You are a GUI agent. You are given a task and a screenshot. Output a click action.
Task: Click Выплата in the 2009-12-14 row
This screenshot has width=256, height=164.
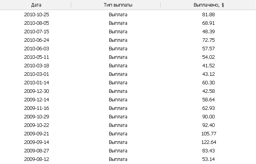click(118, 100)
